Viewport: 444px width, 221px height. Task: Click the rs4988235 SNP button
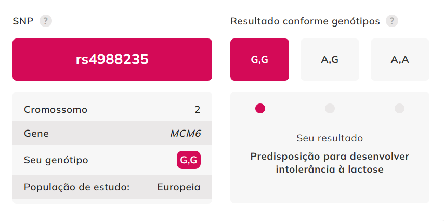[112, 60]
